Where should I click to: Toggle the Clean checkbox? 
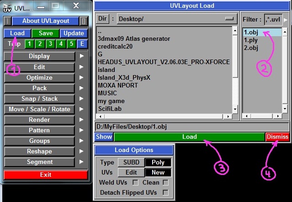click(165, 183)
